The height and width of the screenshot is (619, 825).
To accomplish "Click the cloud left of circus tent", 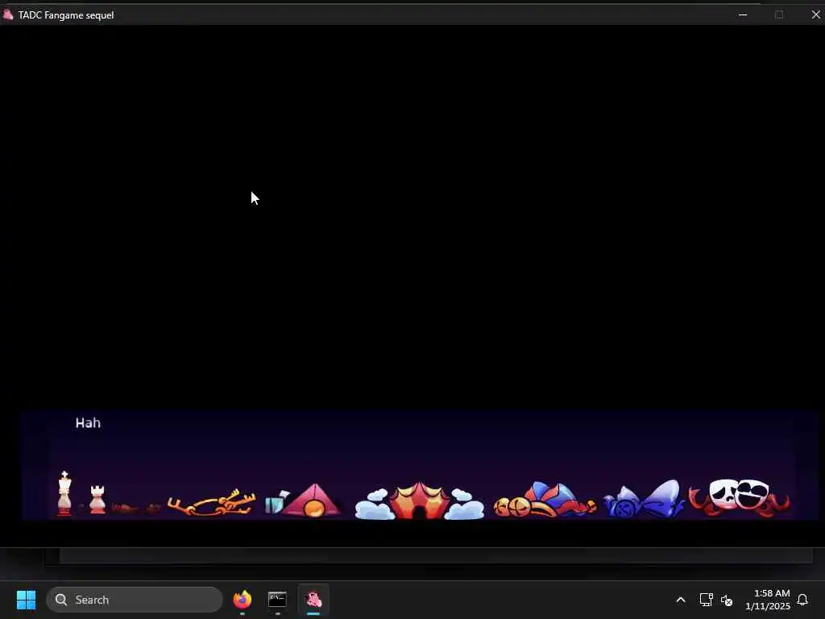I will (x=374, y=505).
